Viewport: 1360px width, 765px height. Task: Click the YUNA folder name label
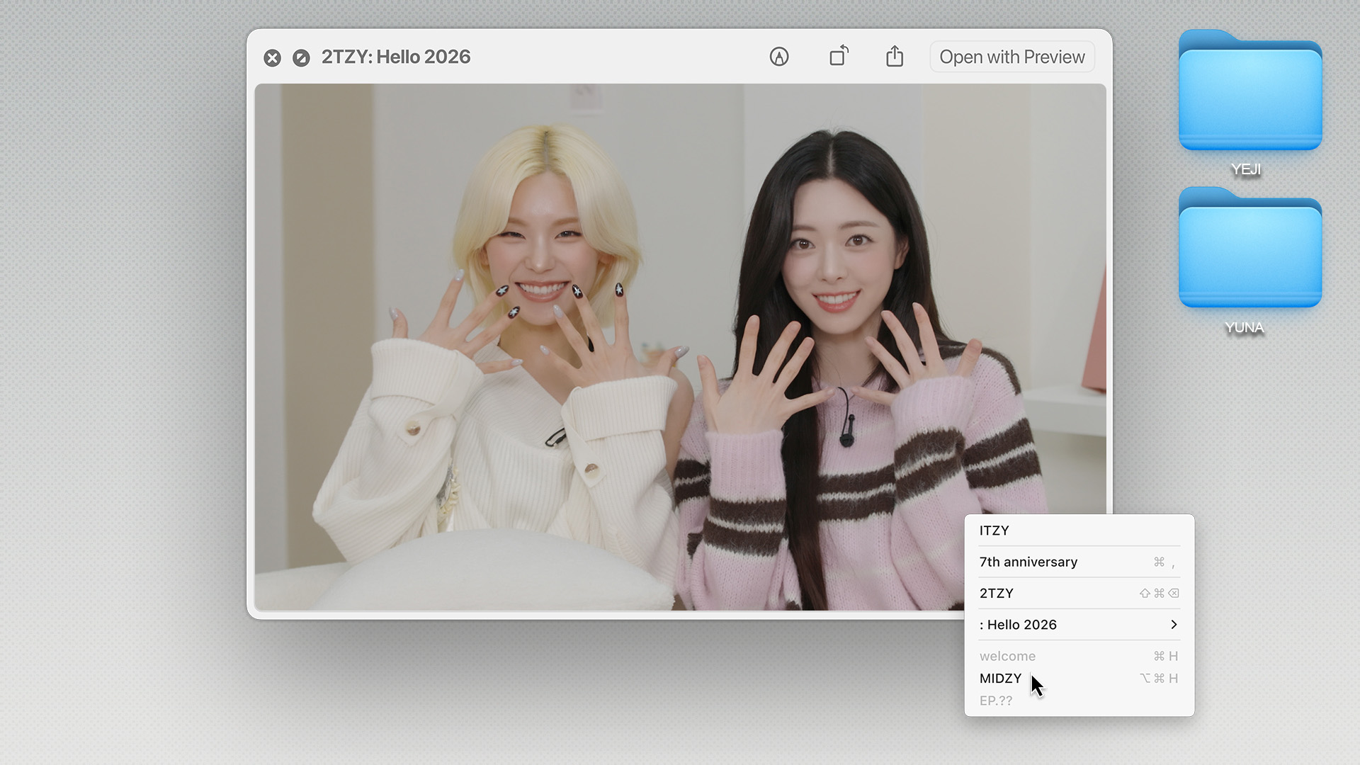click(1245, 327)
